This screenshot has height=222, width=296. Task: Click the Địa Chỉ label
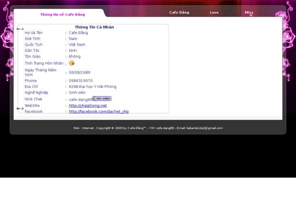(31, 86)
